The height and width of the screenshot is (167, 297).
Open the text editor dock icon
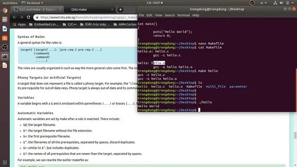point(5,65)
